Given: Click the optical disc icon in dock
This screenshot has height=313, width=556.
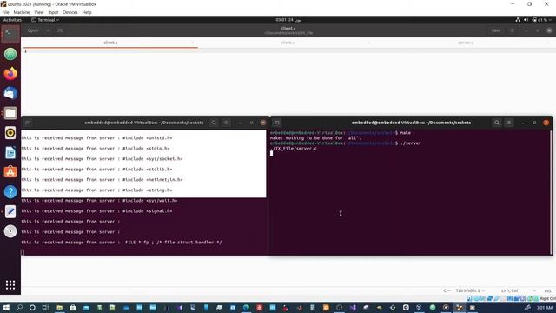Looking at the screenshot, I should (10, 231).
